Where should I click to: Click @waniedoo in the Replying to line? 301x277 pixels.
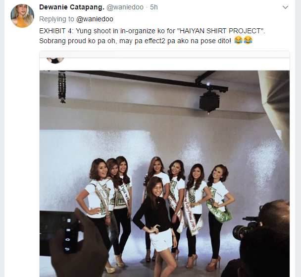pyautogui.click(x=95, y=19)
